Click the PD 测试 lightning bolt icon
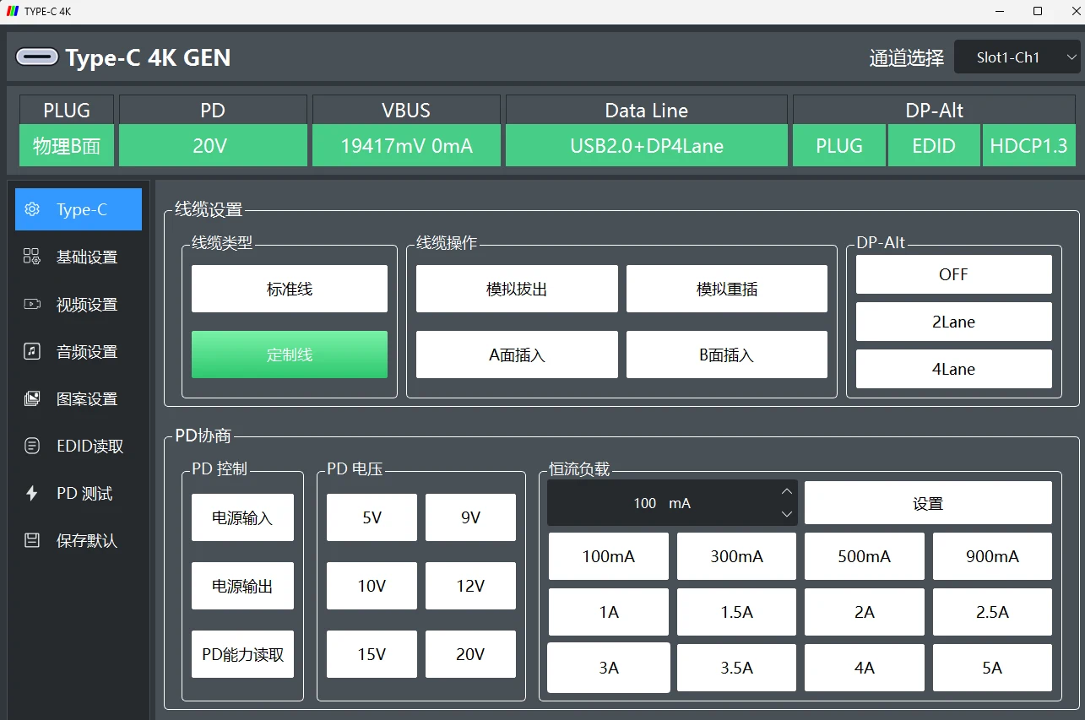The image size is (1085, 720). pyautogui.click(x=32, y=493)
